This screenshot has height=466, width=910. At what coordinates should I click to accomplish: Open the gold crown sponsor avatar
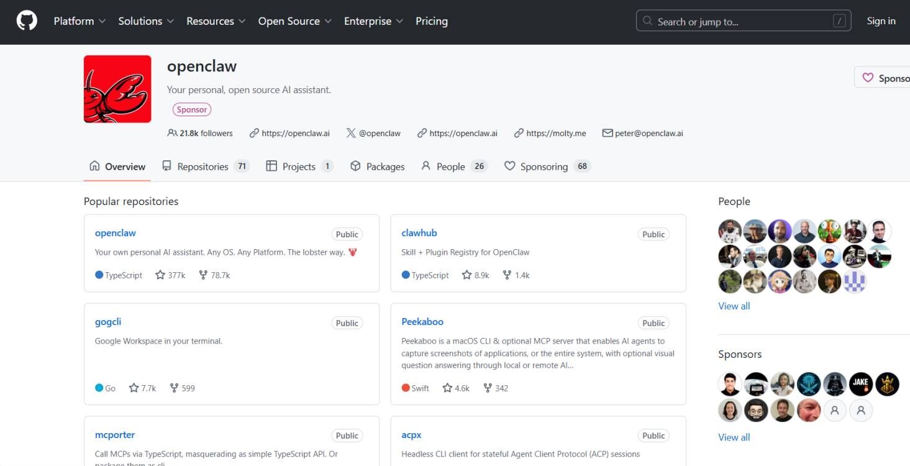click(x=887, y=384)
